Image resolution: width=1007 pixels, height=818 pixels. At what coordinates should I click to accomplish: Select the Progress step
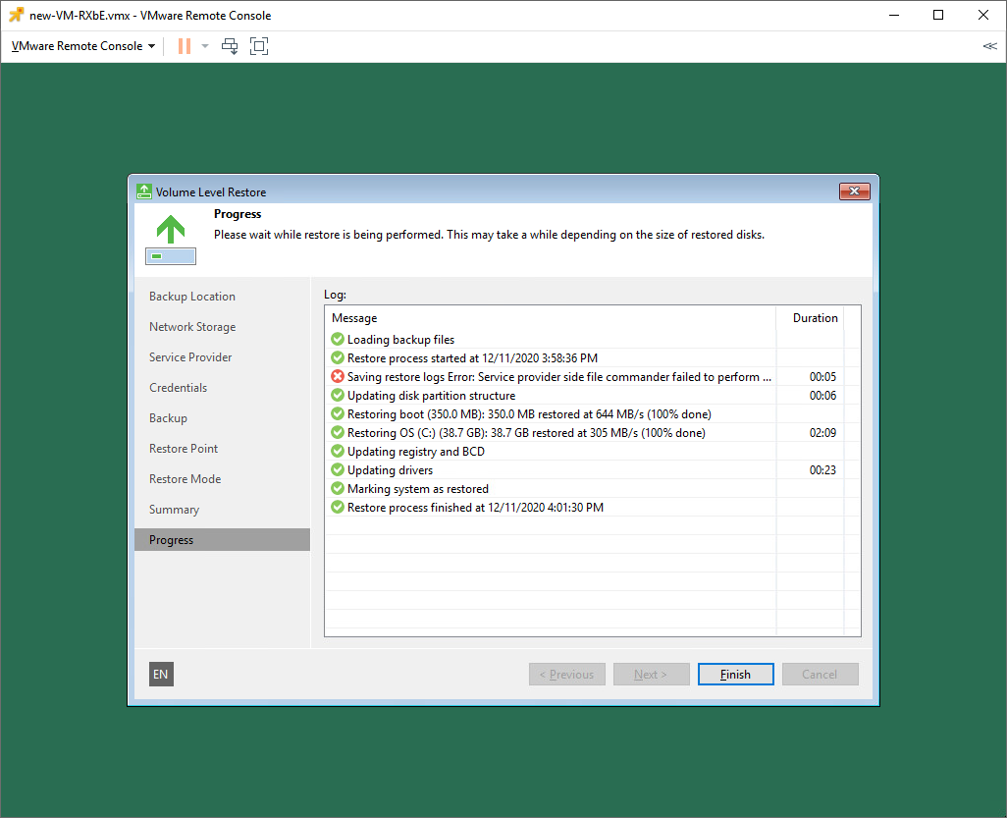(222, 540)
